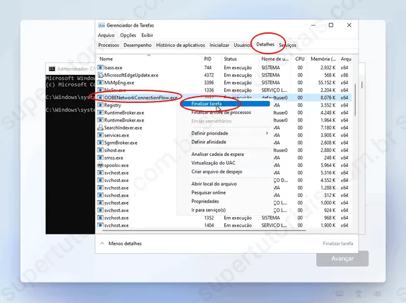Click the 55.152 K memory value
The width and height of the screenshot is (406, 303).
[x=327, y=82]
